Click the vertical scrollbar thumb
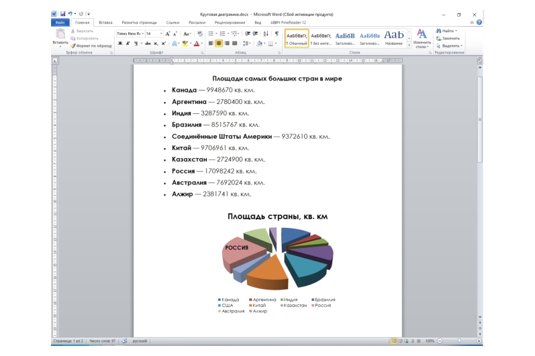Screen dimensions: 535x356 (480, 119)
